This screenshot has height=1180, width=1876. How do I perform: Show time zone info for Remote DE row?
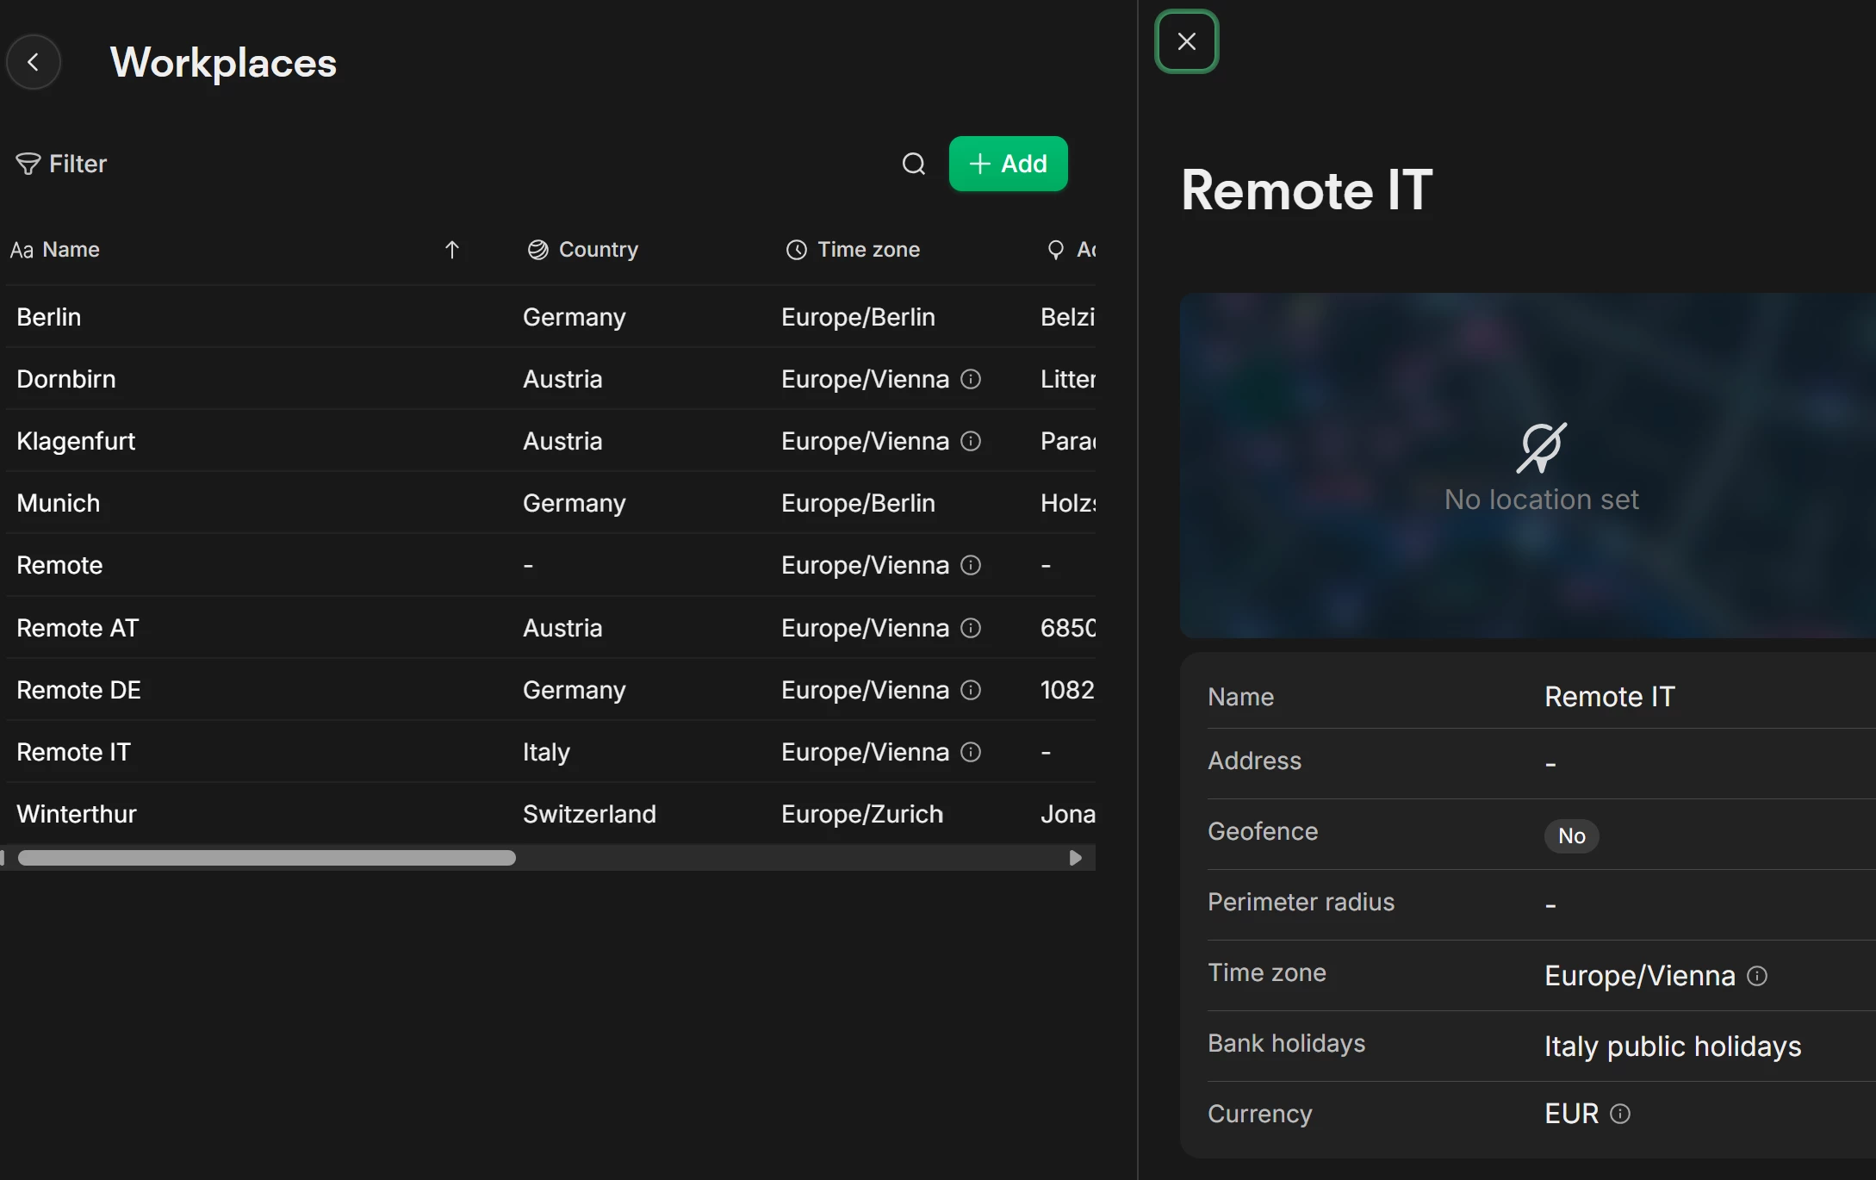pos(971,690)
